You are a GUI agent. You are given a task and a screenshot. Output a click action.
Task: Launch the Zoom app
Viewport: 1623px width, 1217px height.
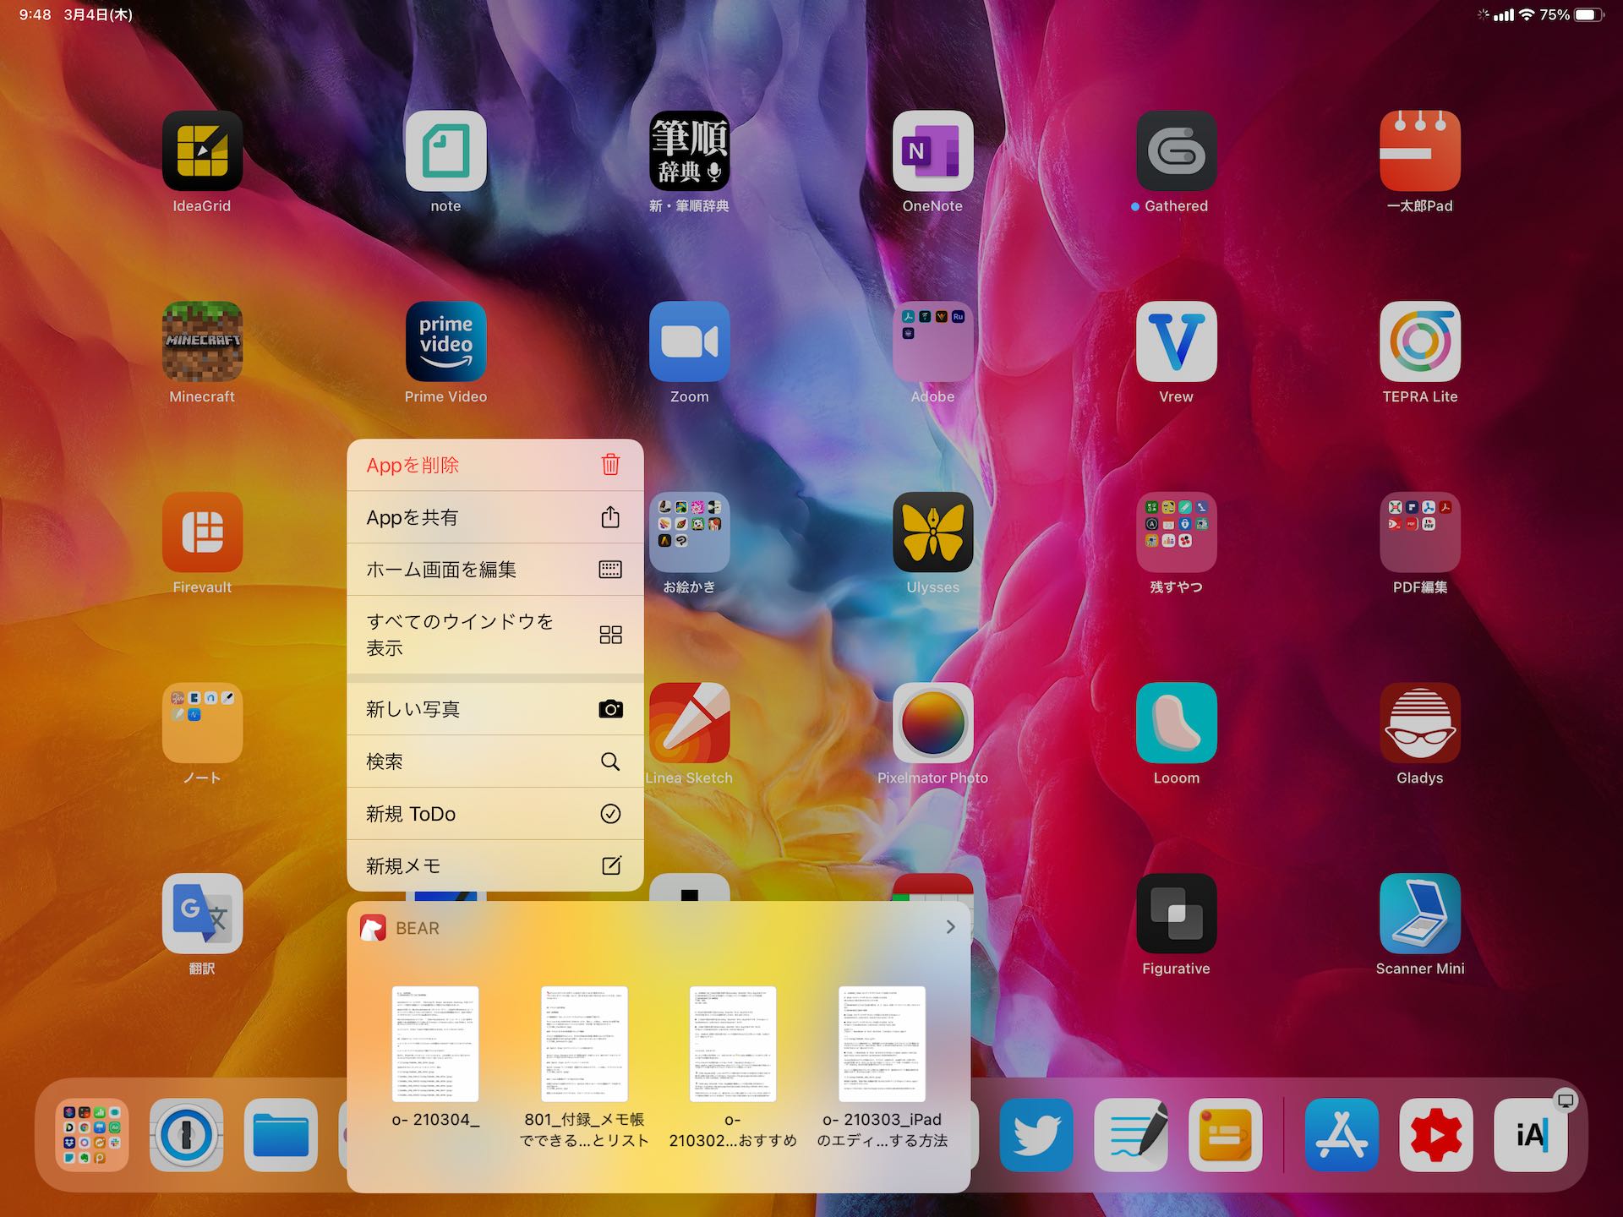point(689,341)
